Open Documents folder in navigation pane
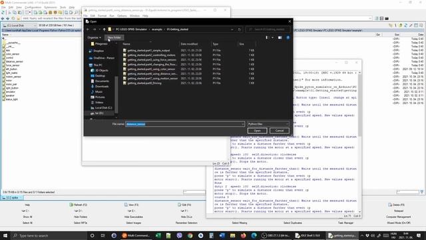The width and height of the screenshot is (426, 240). tap(102, 81)
